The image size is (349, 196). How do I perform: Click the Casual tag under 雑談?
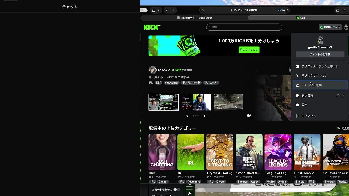pyautogui.click(x=163, y=182)
